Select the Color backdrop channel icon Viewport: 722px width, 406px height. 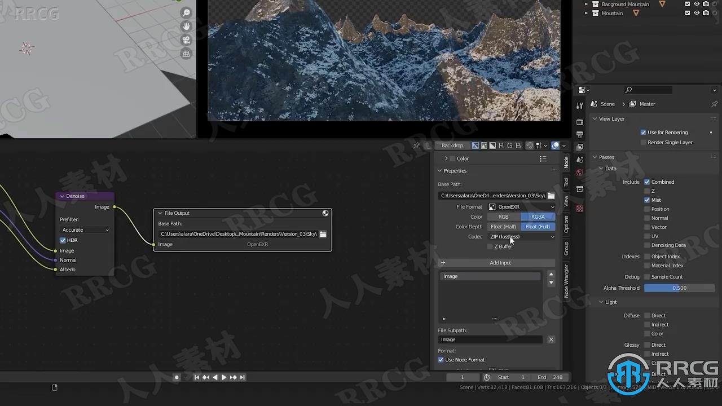click(x=483, y=145)
